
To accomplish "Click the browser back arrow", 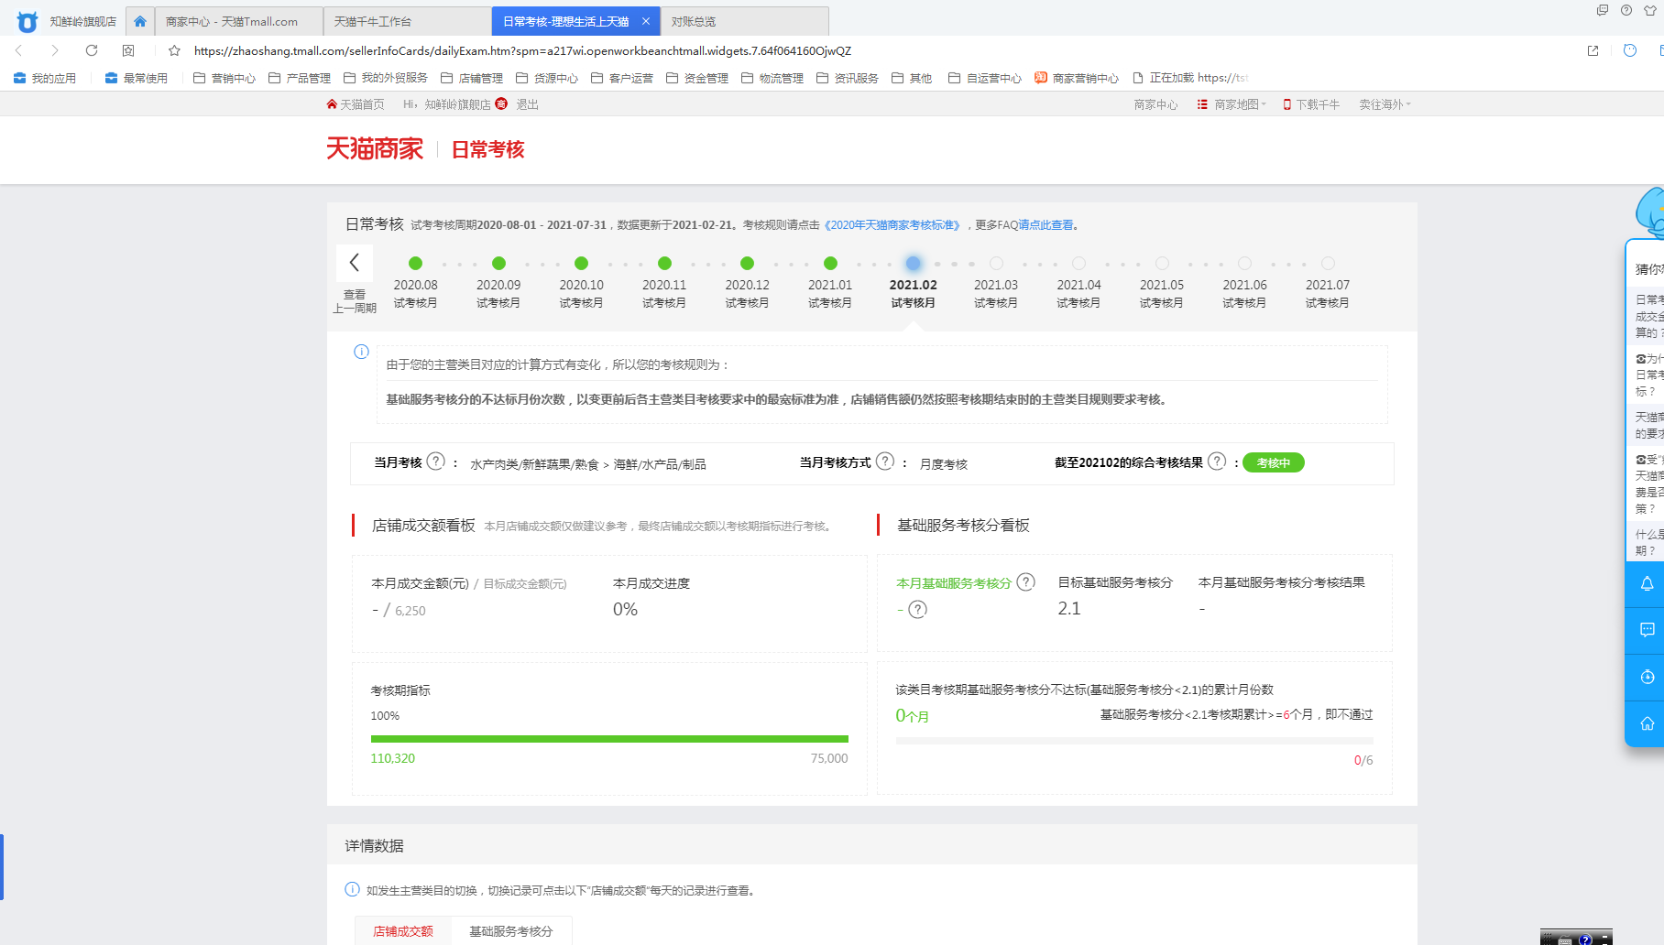I will [x=19, y=50].
